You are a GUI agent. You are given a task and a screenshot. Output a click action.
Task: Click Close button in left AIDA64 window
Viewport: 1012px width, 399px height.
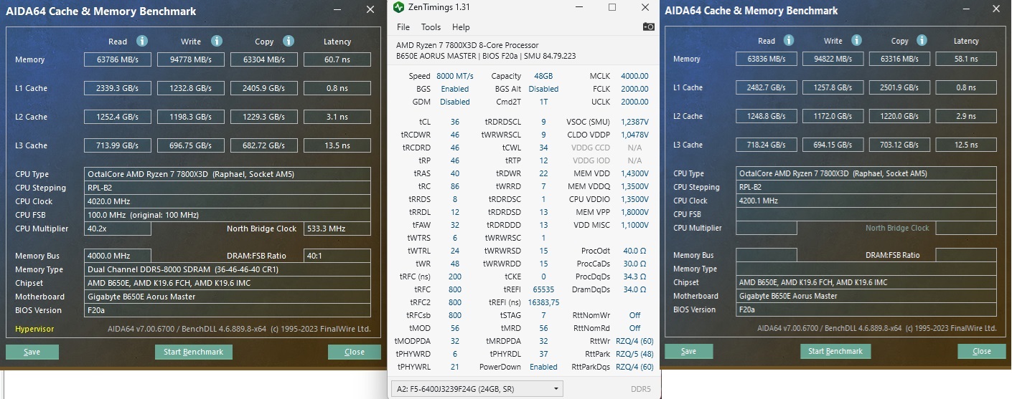tap(355, 352)
